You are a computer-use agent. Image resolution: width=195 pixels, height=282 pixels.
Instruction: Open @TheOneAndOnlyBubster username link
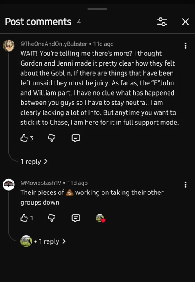[54, 44]
